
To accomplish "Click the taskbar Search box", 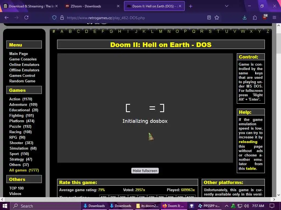I will click(x=45, y=206).
